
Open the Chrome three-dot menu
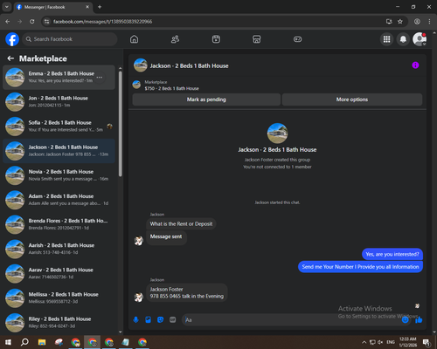(x=429, y=22)
